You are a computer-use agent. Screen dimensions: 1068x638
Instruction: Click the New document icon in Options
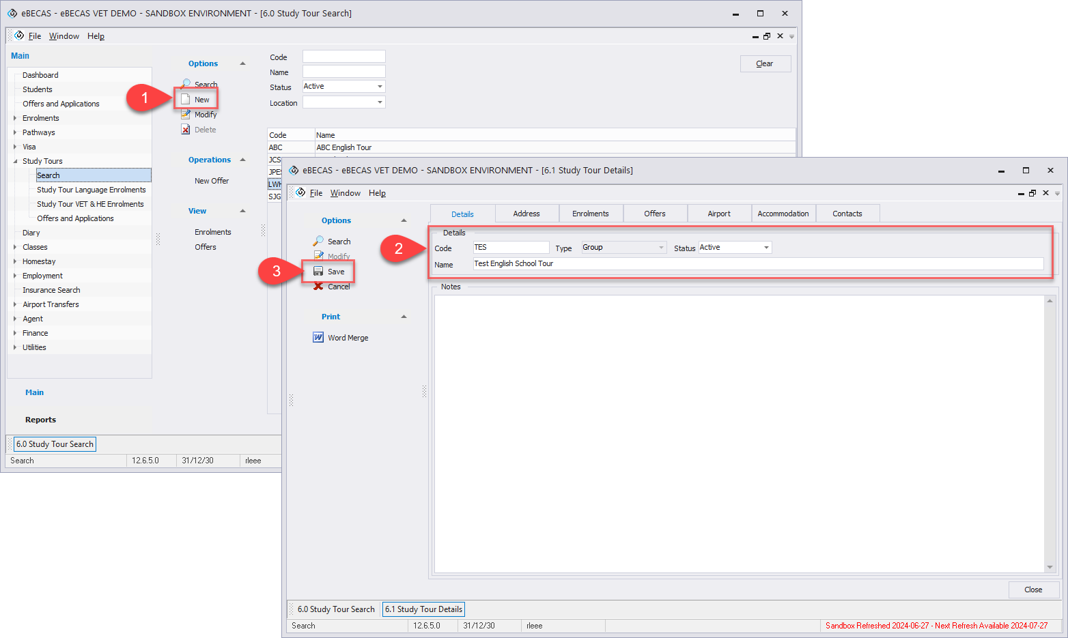point(185,100)
